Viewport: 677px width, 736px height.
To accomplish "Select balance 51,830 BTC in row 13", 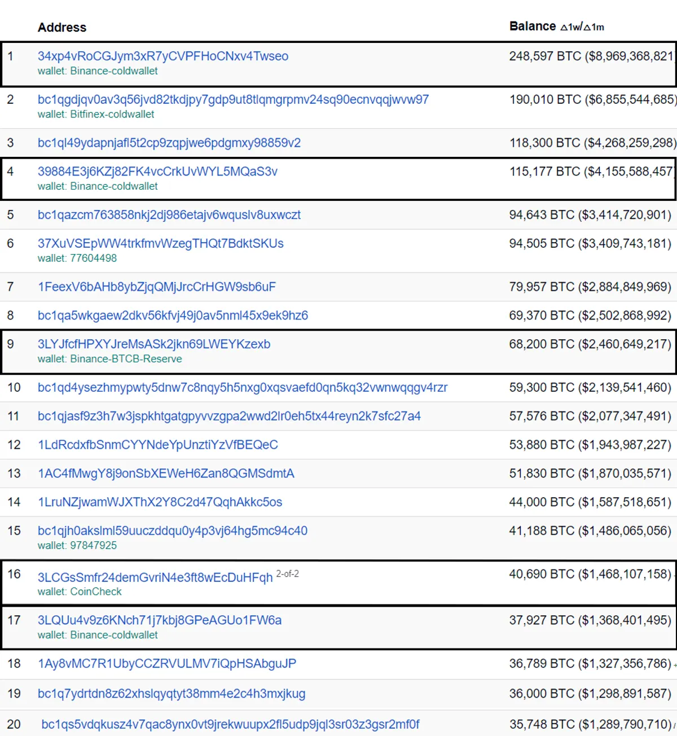I will point(590,474).
